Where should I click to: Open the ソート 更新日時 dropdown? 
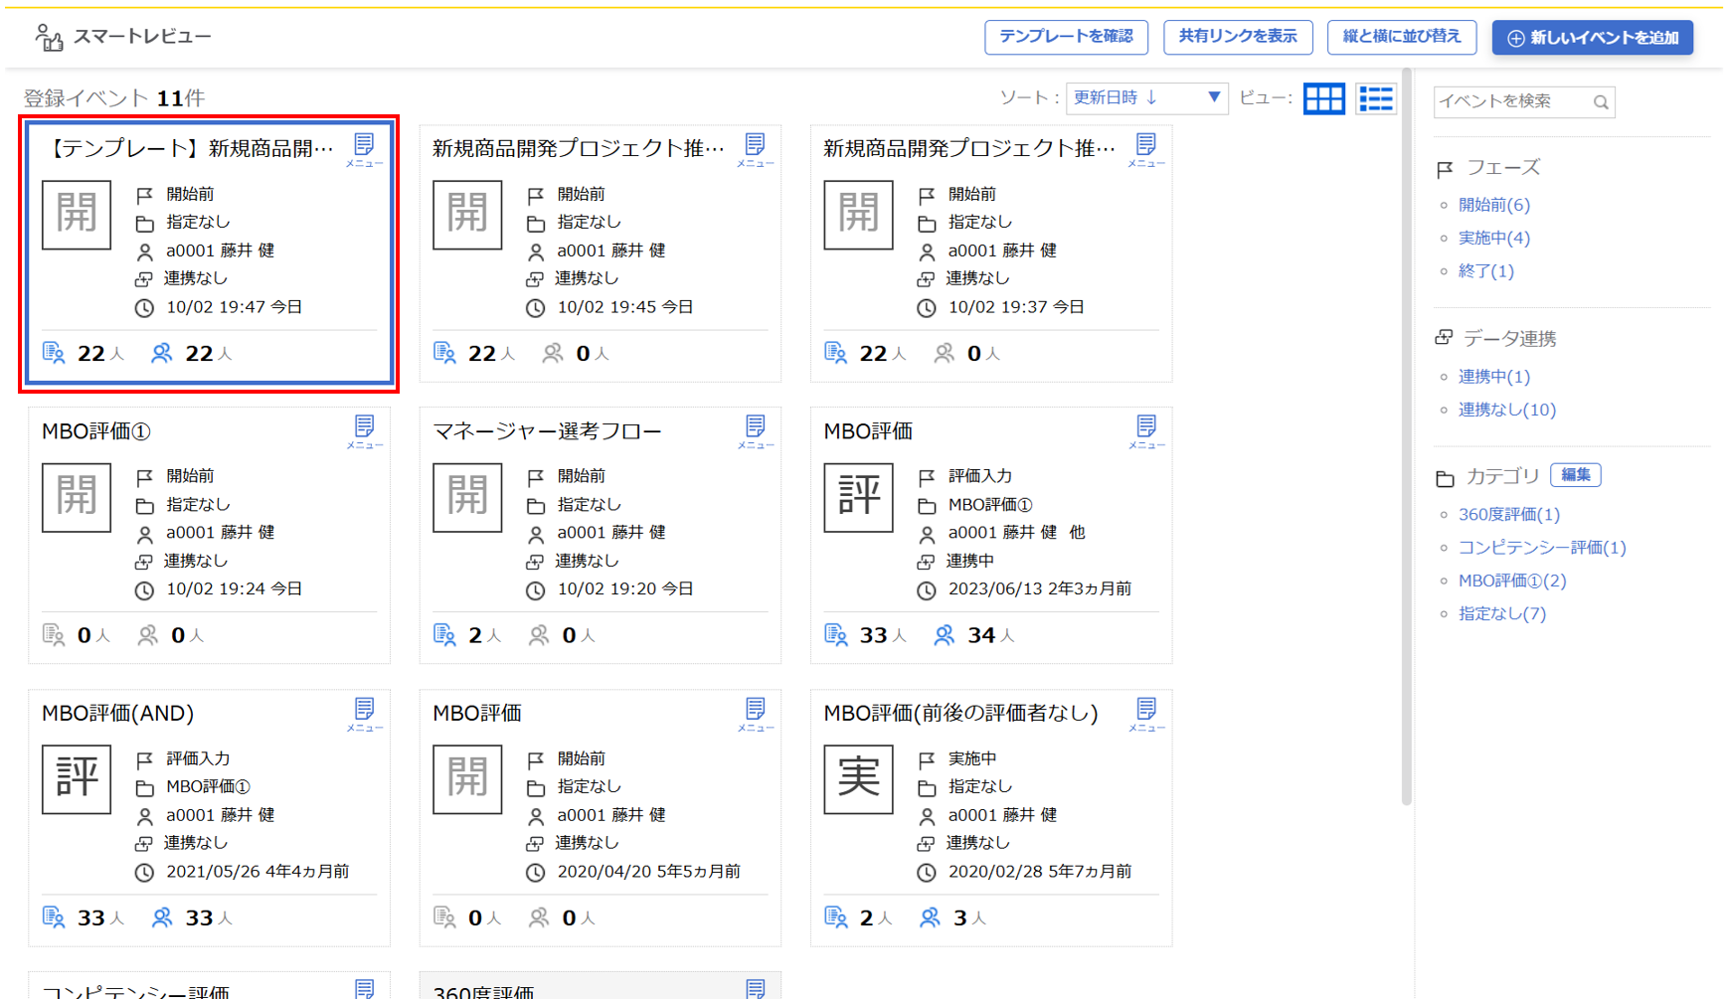click(1146, 97)
